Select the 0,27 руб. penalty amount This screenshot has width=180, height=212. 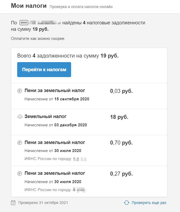(x=121, y=174)
